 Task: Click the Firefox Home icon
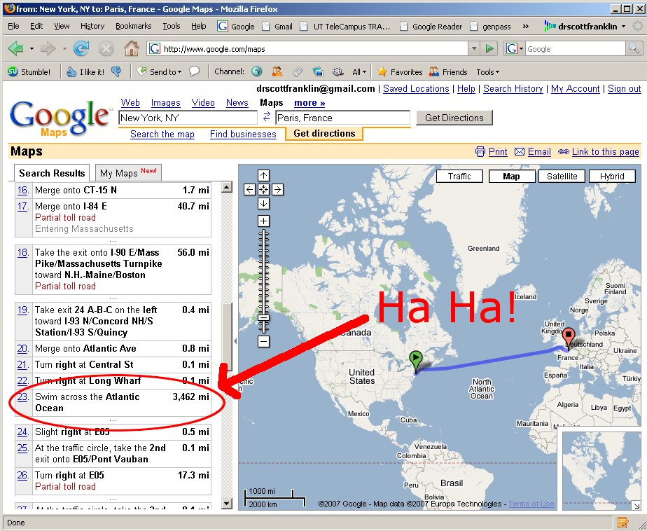(131, 49)
